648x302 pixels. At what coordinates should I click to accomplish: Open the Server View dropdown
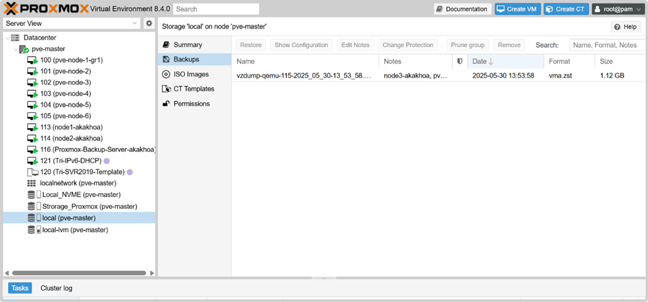[x=71, y=23]
